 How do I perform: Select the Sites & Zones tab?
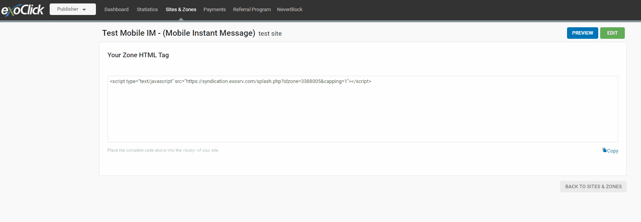181,10
